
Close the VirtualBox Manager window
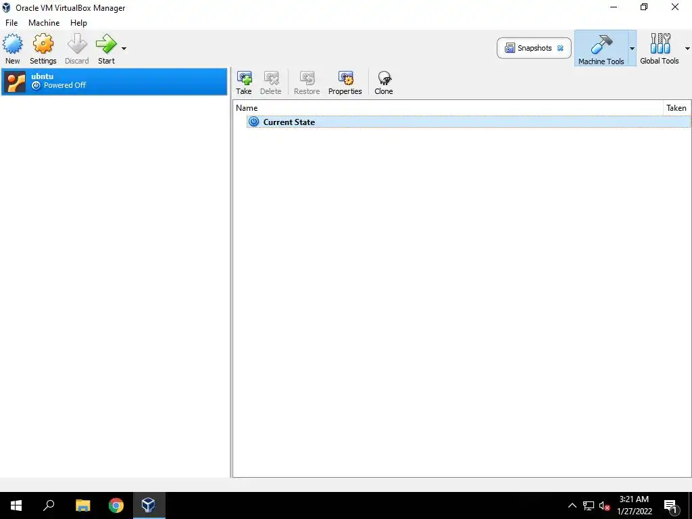tap(675, 7)
